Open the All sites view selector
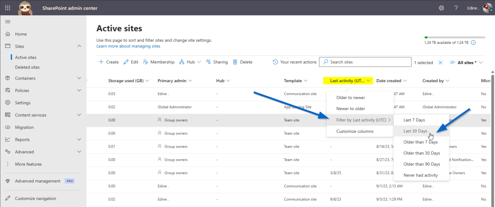Image resolution: width=495 pixels, height=207 pixels. coord(466,62)
